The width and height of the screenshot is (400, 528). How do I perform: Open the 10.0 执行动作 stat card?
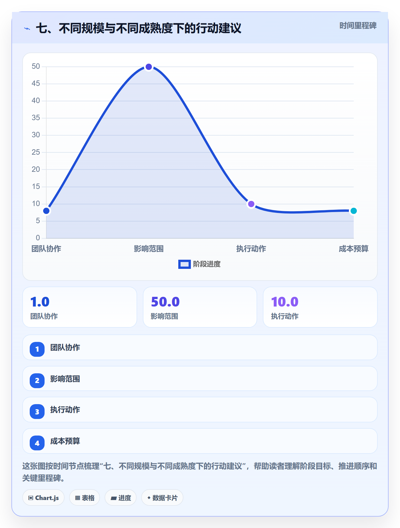point(320,307)
